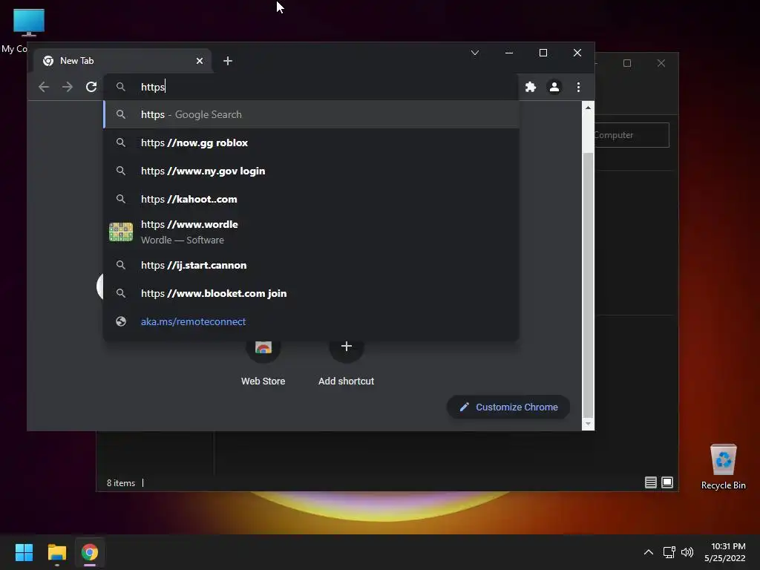Click the Add shortcut plus icon
760x570 pixels.
pos(346,346)
